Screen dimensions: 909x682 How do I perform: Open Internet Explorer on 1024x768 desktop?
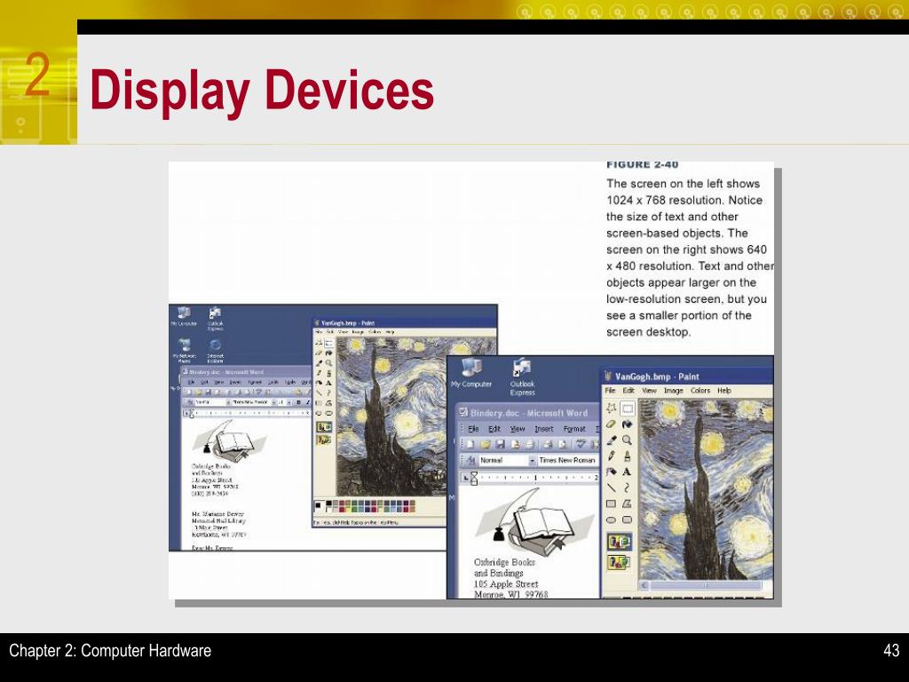215,350
